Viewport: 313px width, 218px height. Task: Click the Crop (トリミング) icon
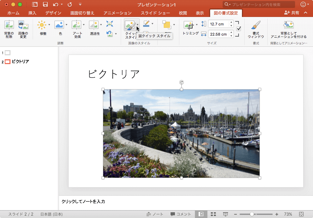point(188,25)
